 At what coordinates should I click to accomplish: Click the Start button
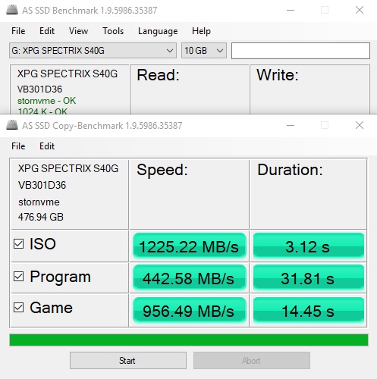point(128,360)
